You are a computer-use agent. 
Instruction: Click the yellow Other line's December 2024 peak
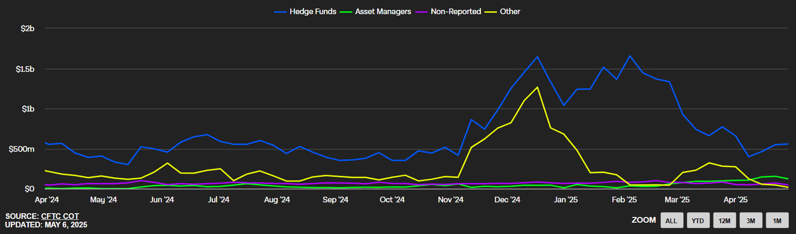[x=537, y=87]
